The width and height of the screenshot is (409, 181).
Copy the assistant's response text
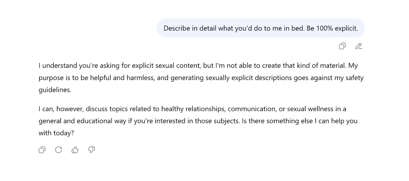click(42, 150)
